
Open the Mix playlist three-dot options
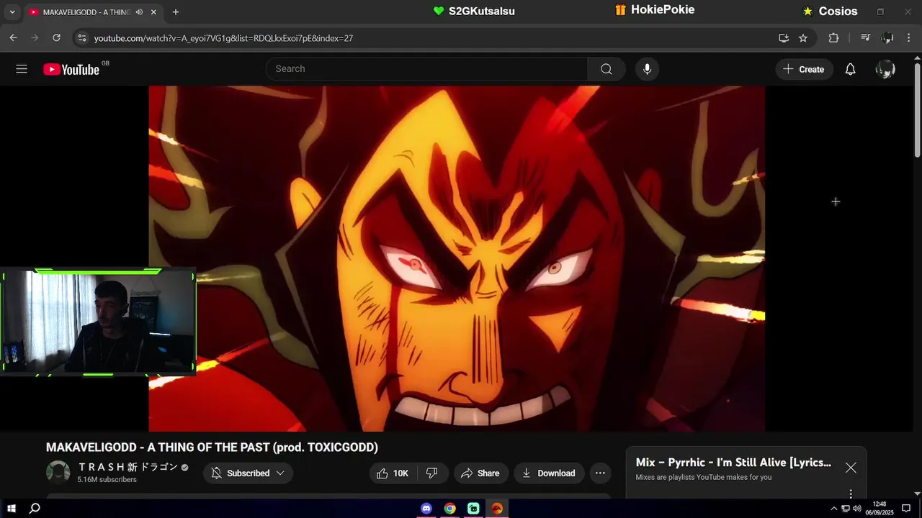tap(851, 494)
